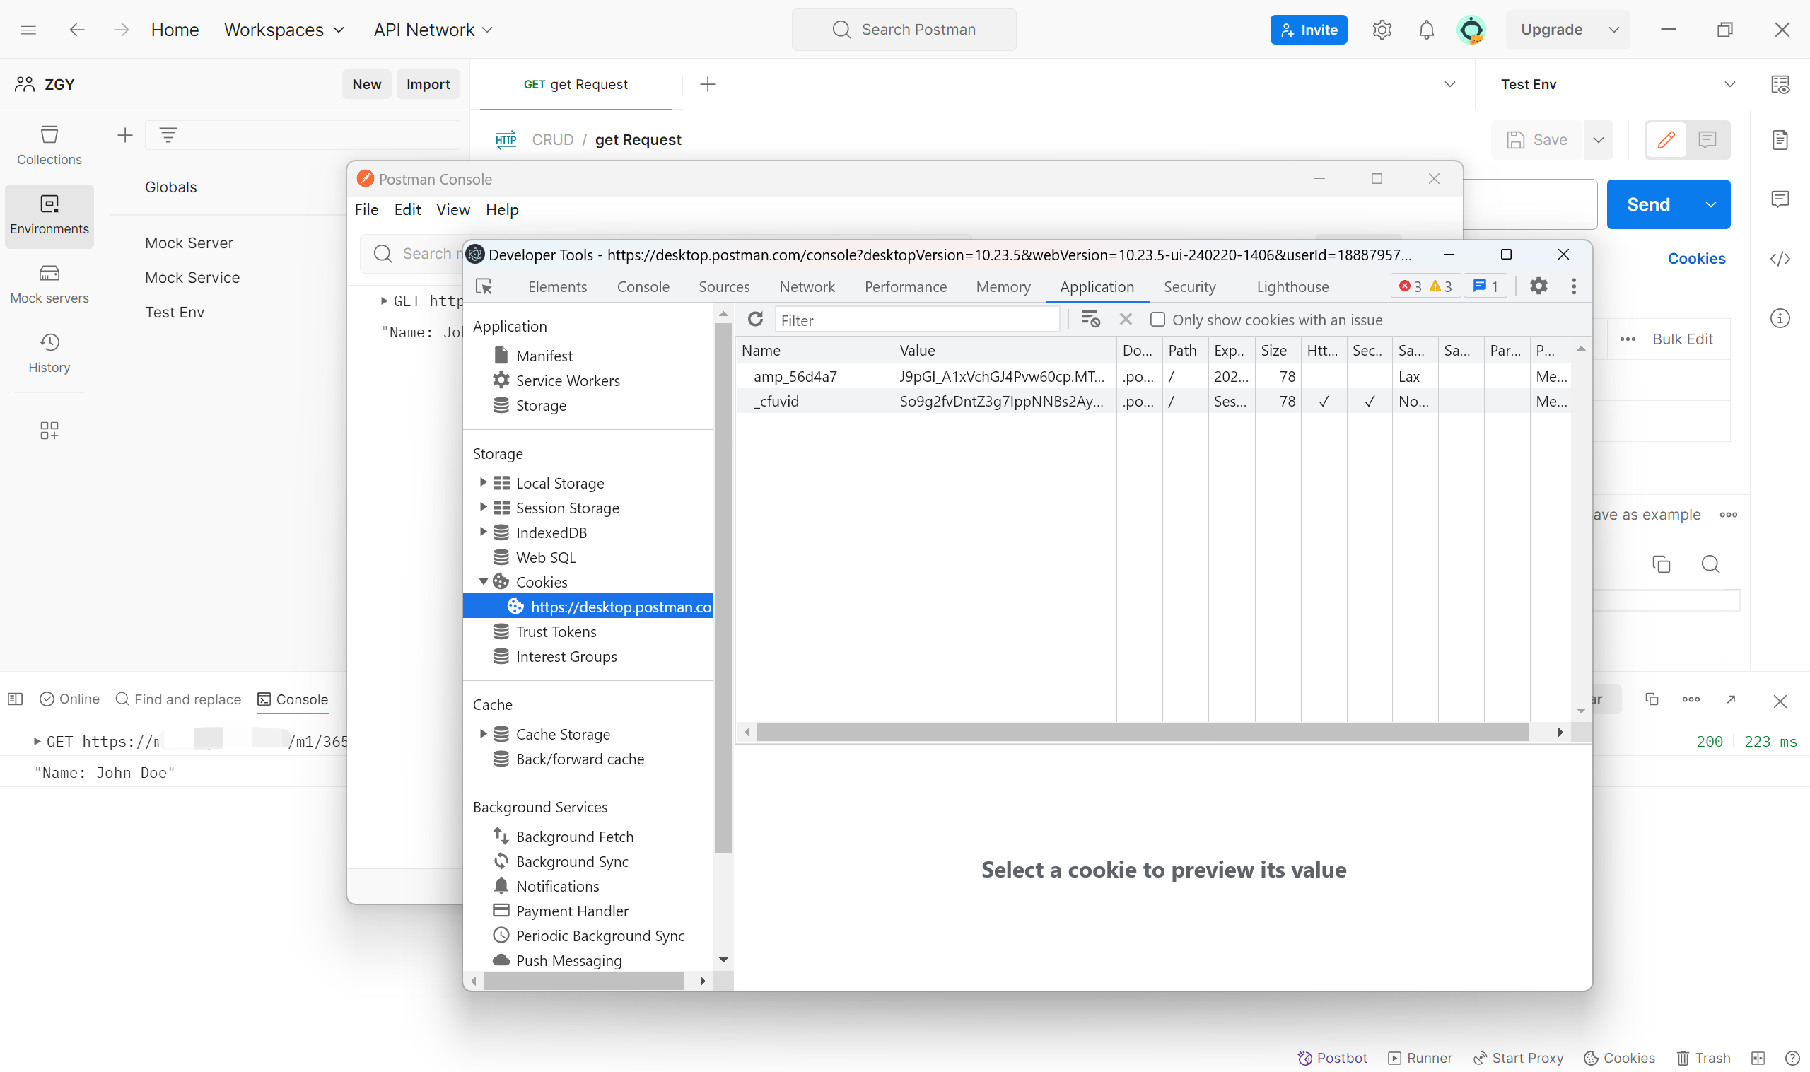Click the New button
The width and height of the screenshot is (1810, 1072).
pyautogui.click(x=367, y=85)
